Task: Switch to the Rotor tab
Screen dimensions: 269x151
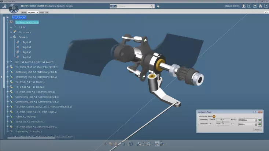Action: click(41, 12)
